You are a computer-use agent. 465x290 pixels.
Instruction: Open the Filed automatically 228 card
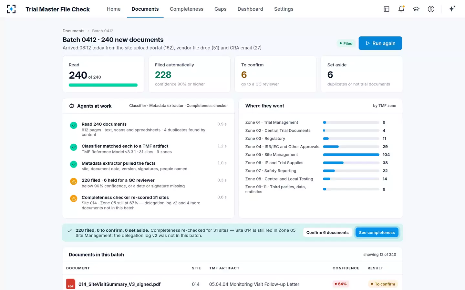[x=189, y=74]
